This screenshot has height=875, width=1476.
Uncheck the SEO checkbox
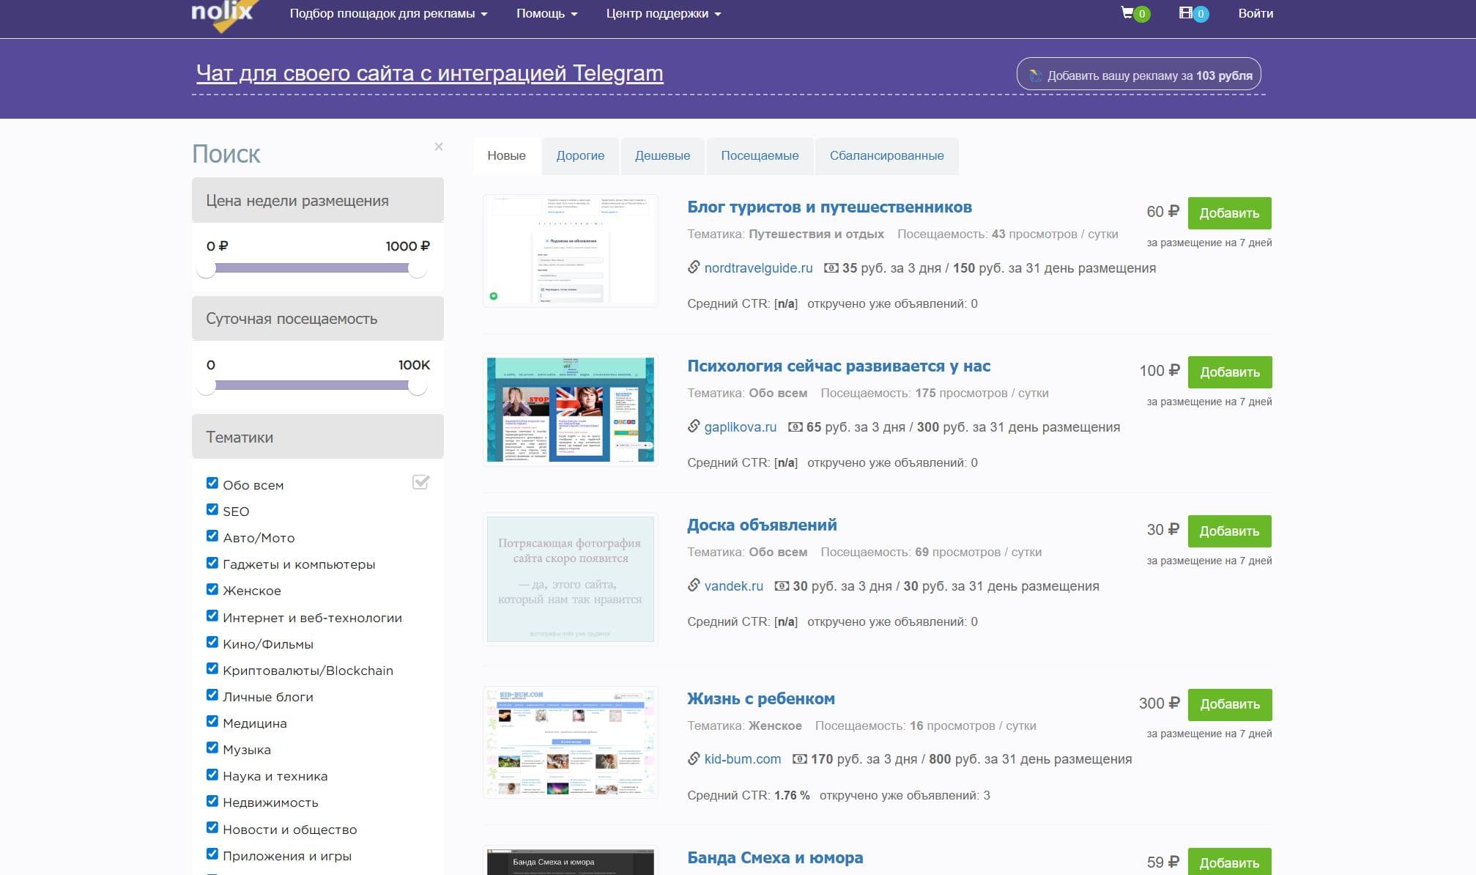pos(212,510)
